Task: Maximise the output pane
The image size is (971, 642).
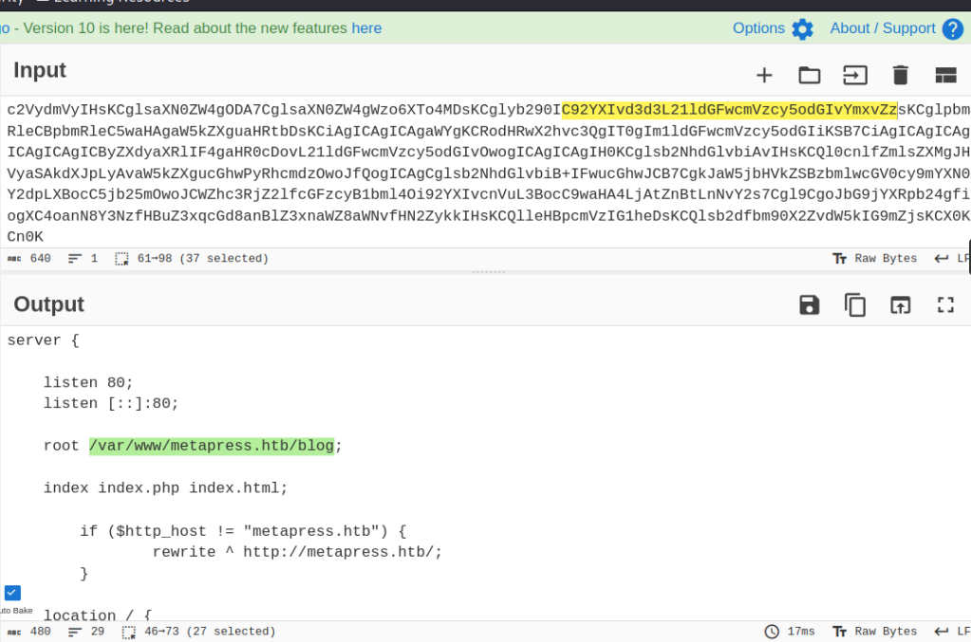Action: pyautogui.click(x=945, y=305)
